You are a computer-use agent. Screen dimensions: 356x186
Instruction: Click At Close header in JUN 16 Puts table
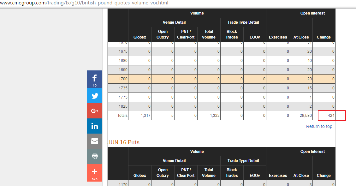301,175
